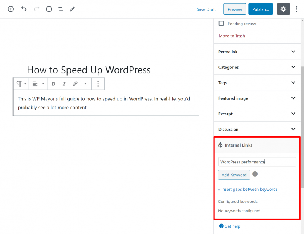
Task: Undo the last change
Action: [x=24, y=9]
